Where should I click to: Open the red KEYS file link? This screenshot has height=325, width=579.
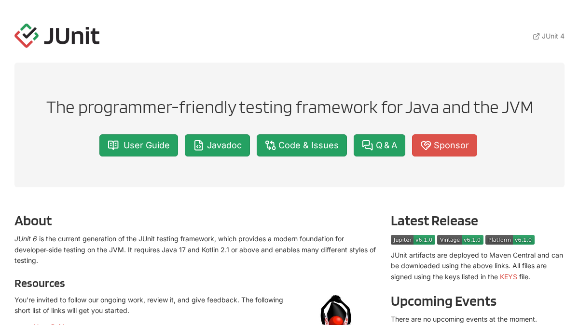coord(509,277)
